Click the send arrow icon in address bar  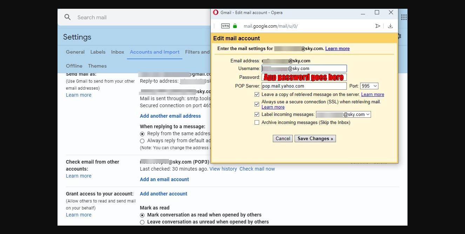pos(378,26)
